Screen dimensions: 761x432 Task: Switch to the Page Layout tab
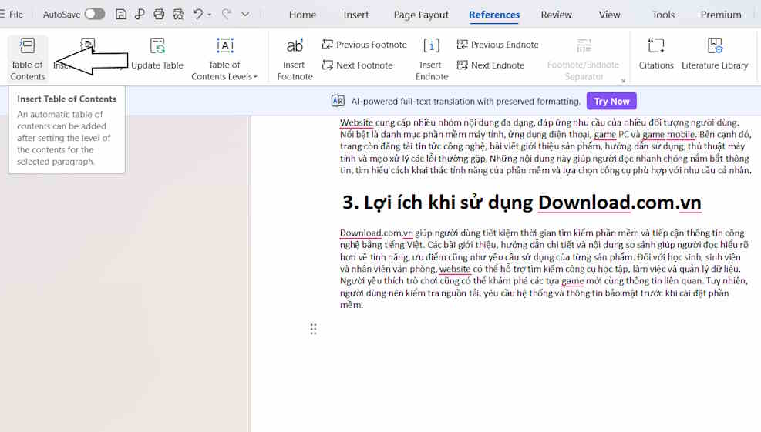click(421, 15)
